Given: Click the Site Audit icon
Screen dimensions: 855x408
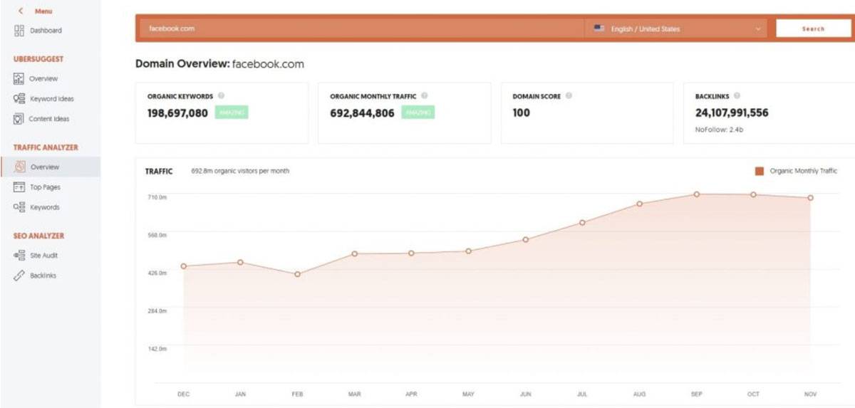Looking at the screenshot, I should tap(19, 256).
